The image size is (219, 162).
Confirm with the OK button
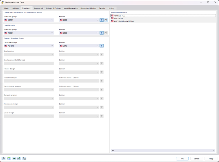tap(182, 159)
